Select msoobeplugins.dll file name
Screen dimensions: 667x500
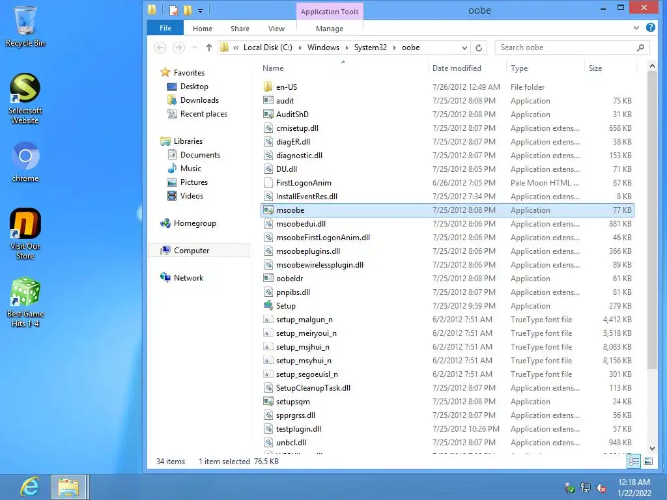point(308,251)
